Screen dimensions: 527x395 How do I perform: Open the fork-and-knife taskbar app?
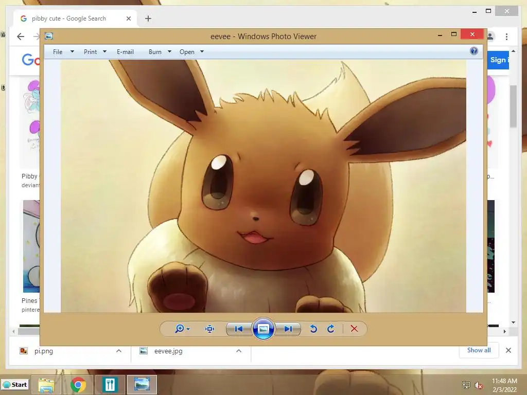point(110,385)
